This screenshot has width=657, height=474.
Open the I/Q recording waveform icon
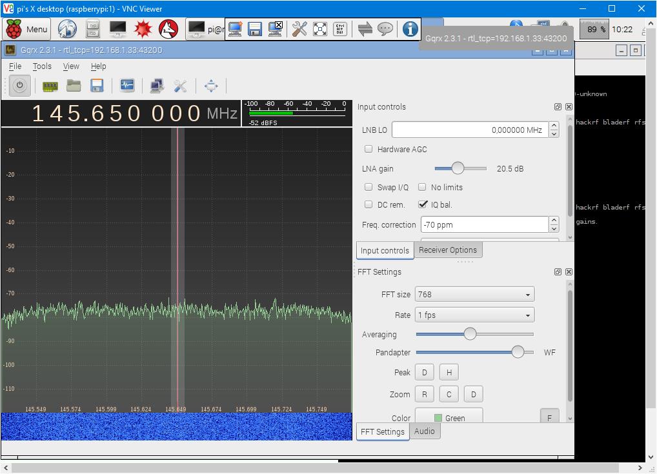[127, 86]
